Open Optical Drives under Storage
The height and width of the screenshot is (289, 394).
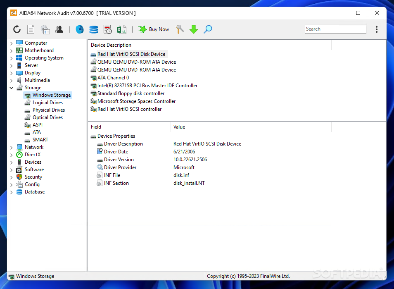48,117
